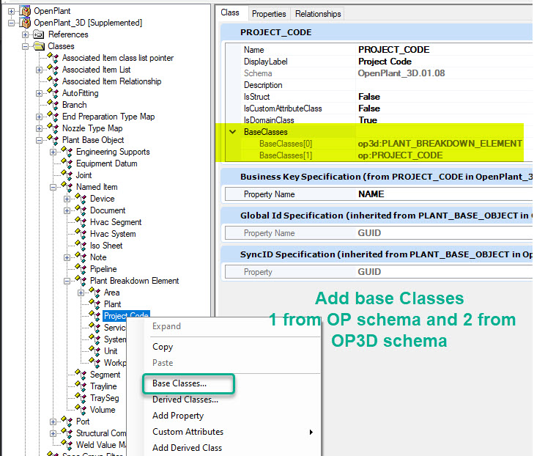534x456 pixels.
Task: Select Add Property in context menu
Action: (x=178, y=416)
